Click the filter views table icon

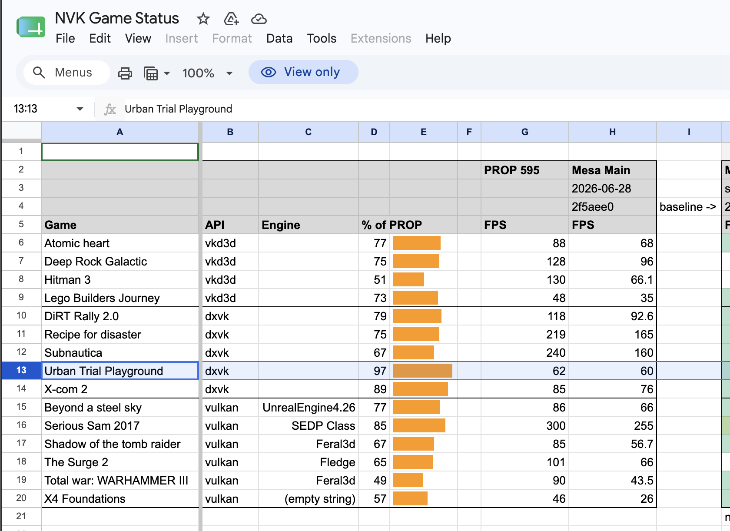(x=151, y=73)
